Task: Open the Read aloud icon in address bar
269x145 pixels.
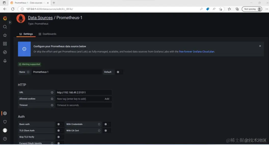Action: point(214,9)
